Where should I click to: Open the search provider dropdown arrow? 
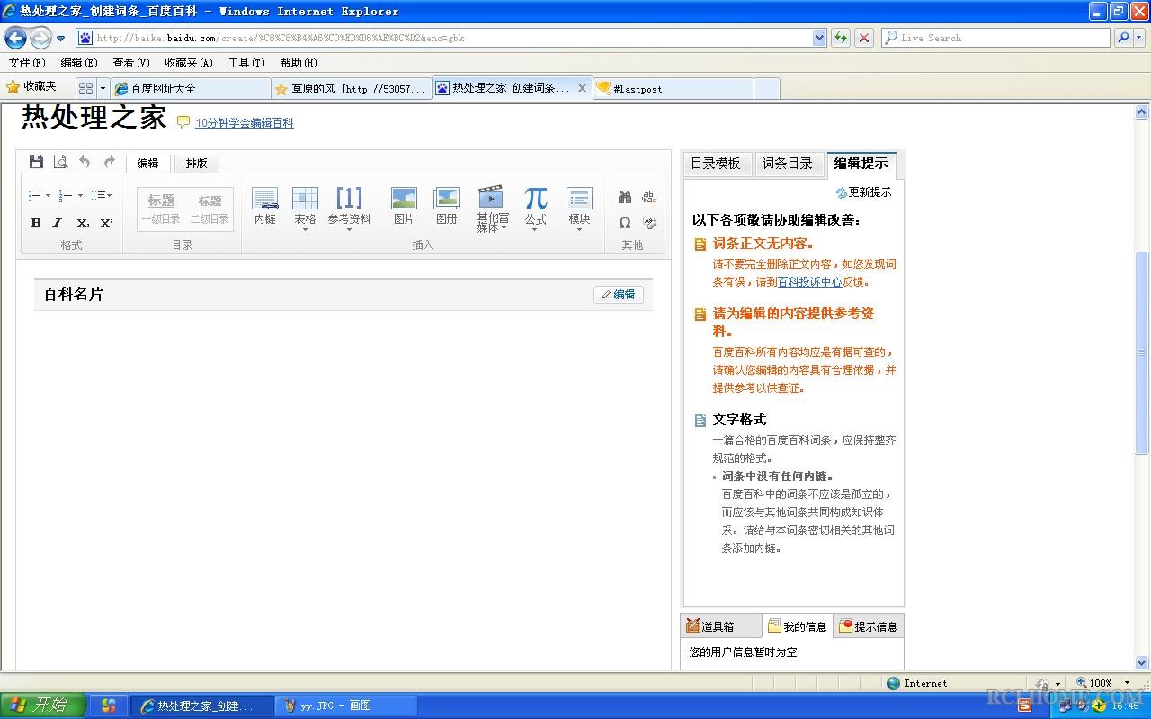pos(1139,38)
